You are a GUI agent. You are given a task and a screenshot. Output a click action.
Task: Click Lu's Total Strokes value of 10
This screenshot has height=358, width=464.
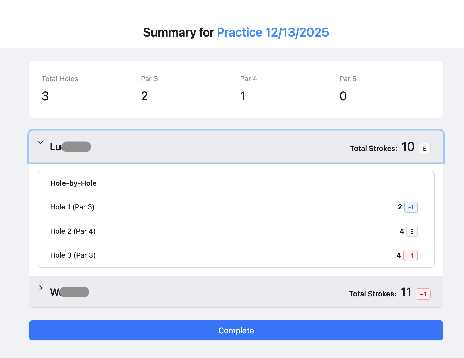pos(408,147)
